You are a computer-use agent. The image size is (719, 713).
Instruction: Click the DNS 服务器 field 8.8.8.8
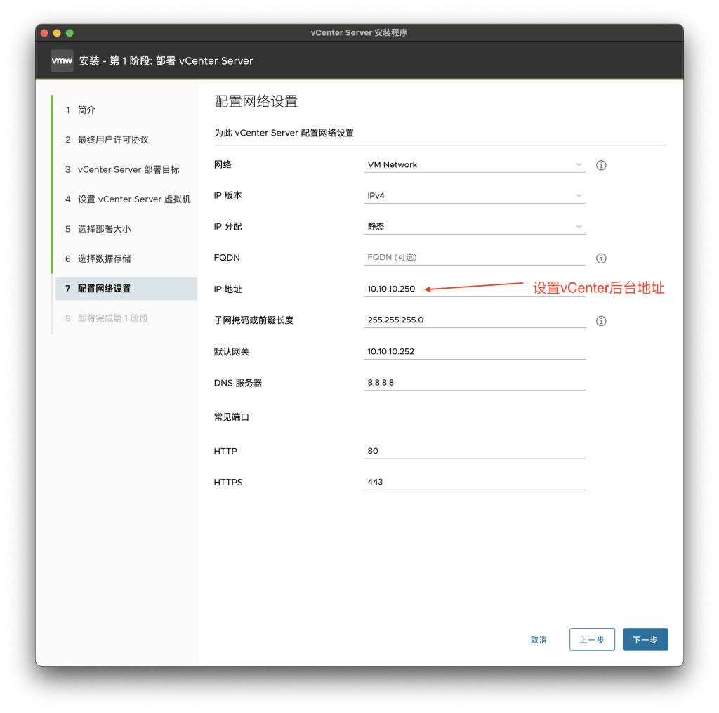[x=475, y=383]
